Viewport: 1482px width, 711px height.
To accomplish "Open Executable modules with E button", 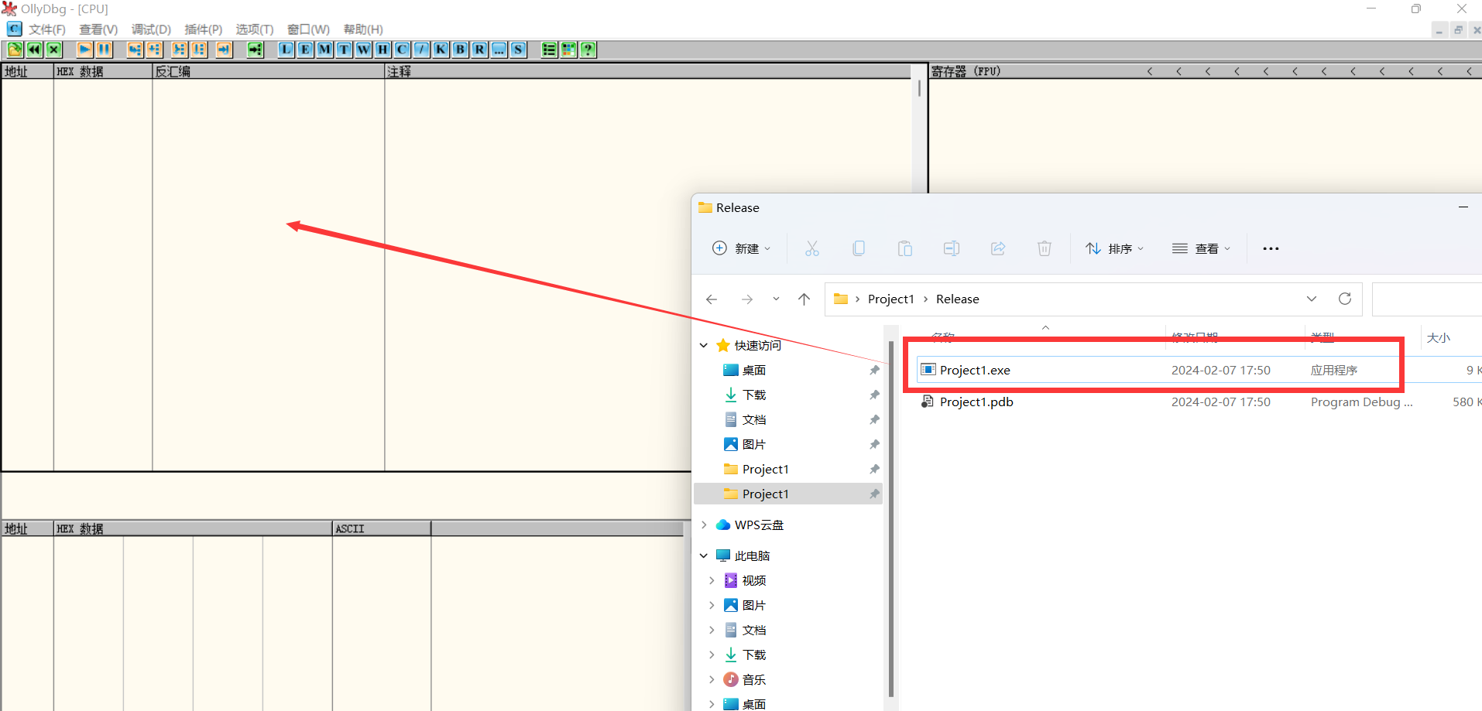I will point(306,50).
